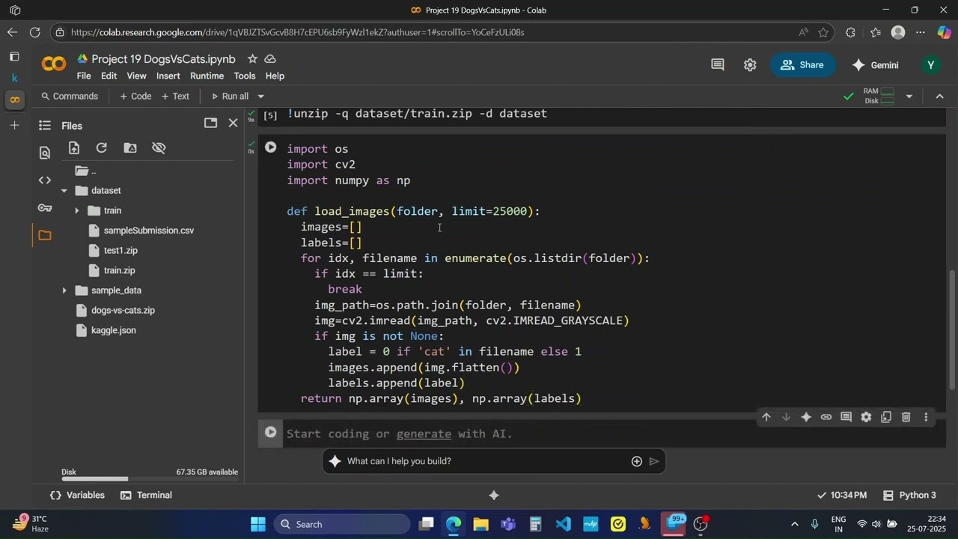Open code snippets sidebar icon
The height and width of the screenshot is (539, 958).
pyautogui.click(x=45, y=180)
